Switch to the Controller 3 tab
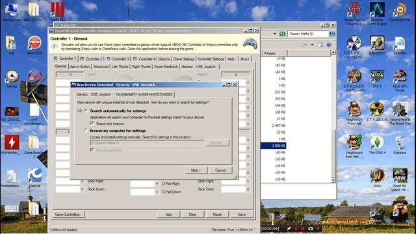 118,59
